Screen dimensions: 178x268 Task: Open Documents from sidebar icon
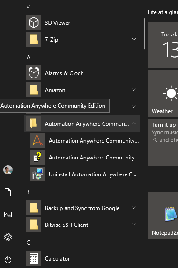(x=8, y=192)
